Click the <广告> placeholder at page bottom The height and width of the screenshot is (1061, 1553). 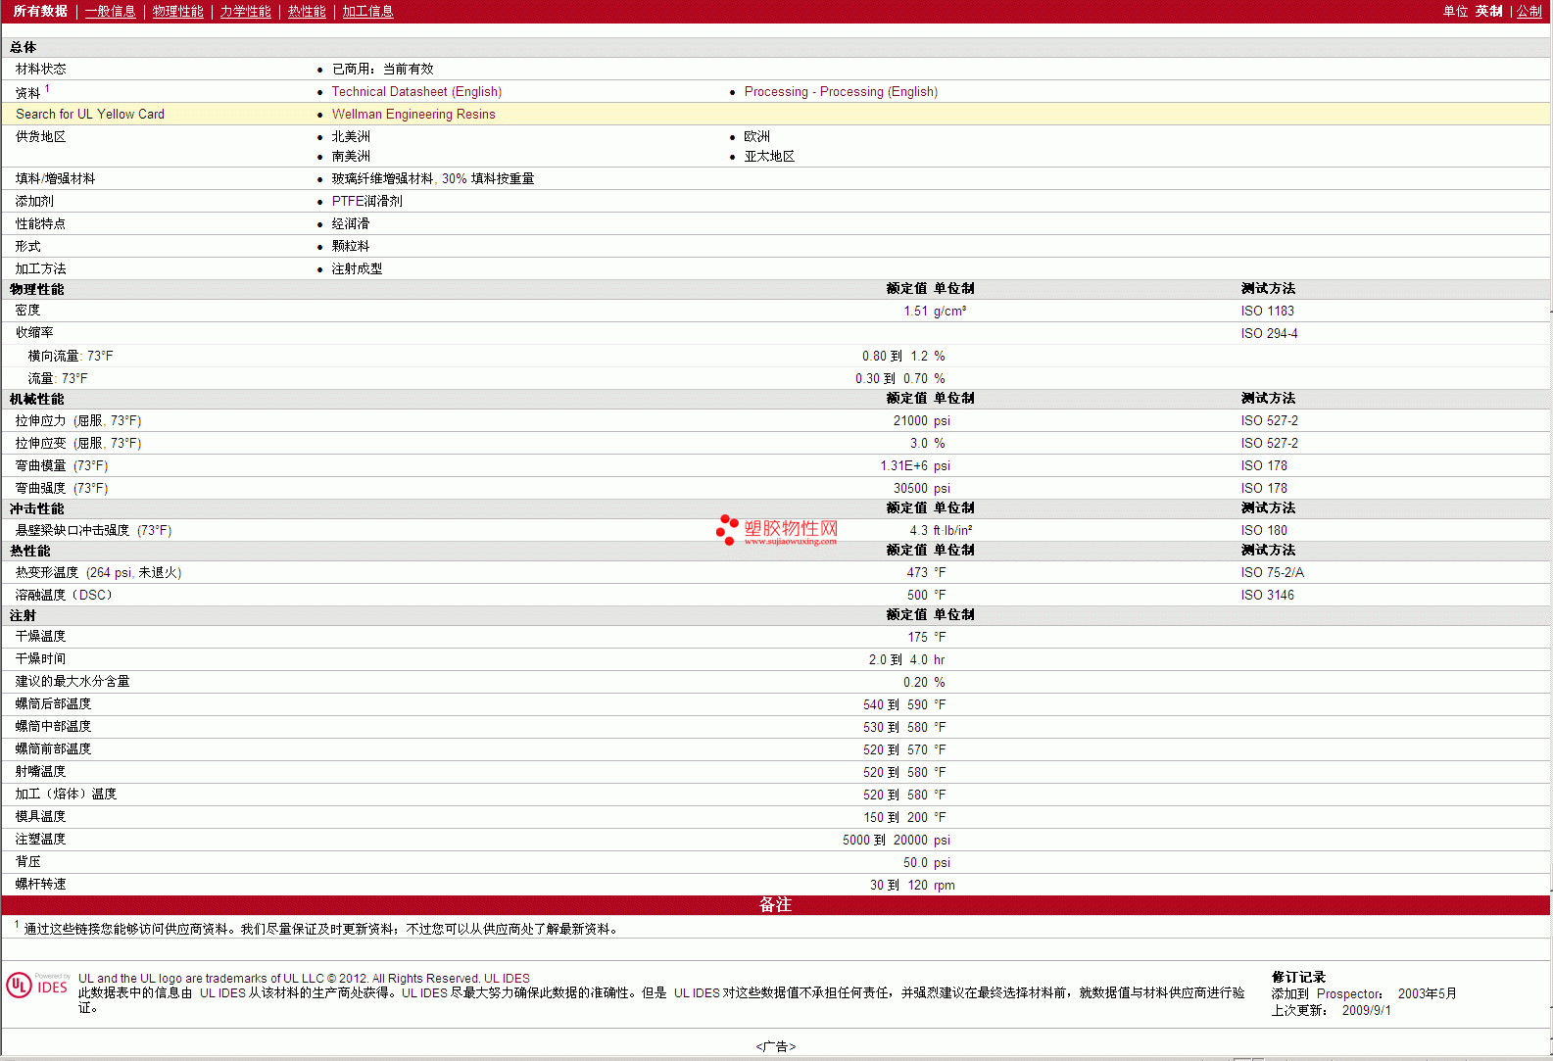[x=775, y=1046]
